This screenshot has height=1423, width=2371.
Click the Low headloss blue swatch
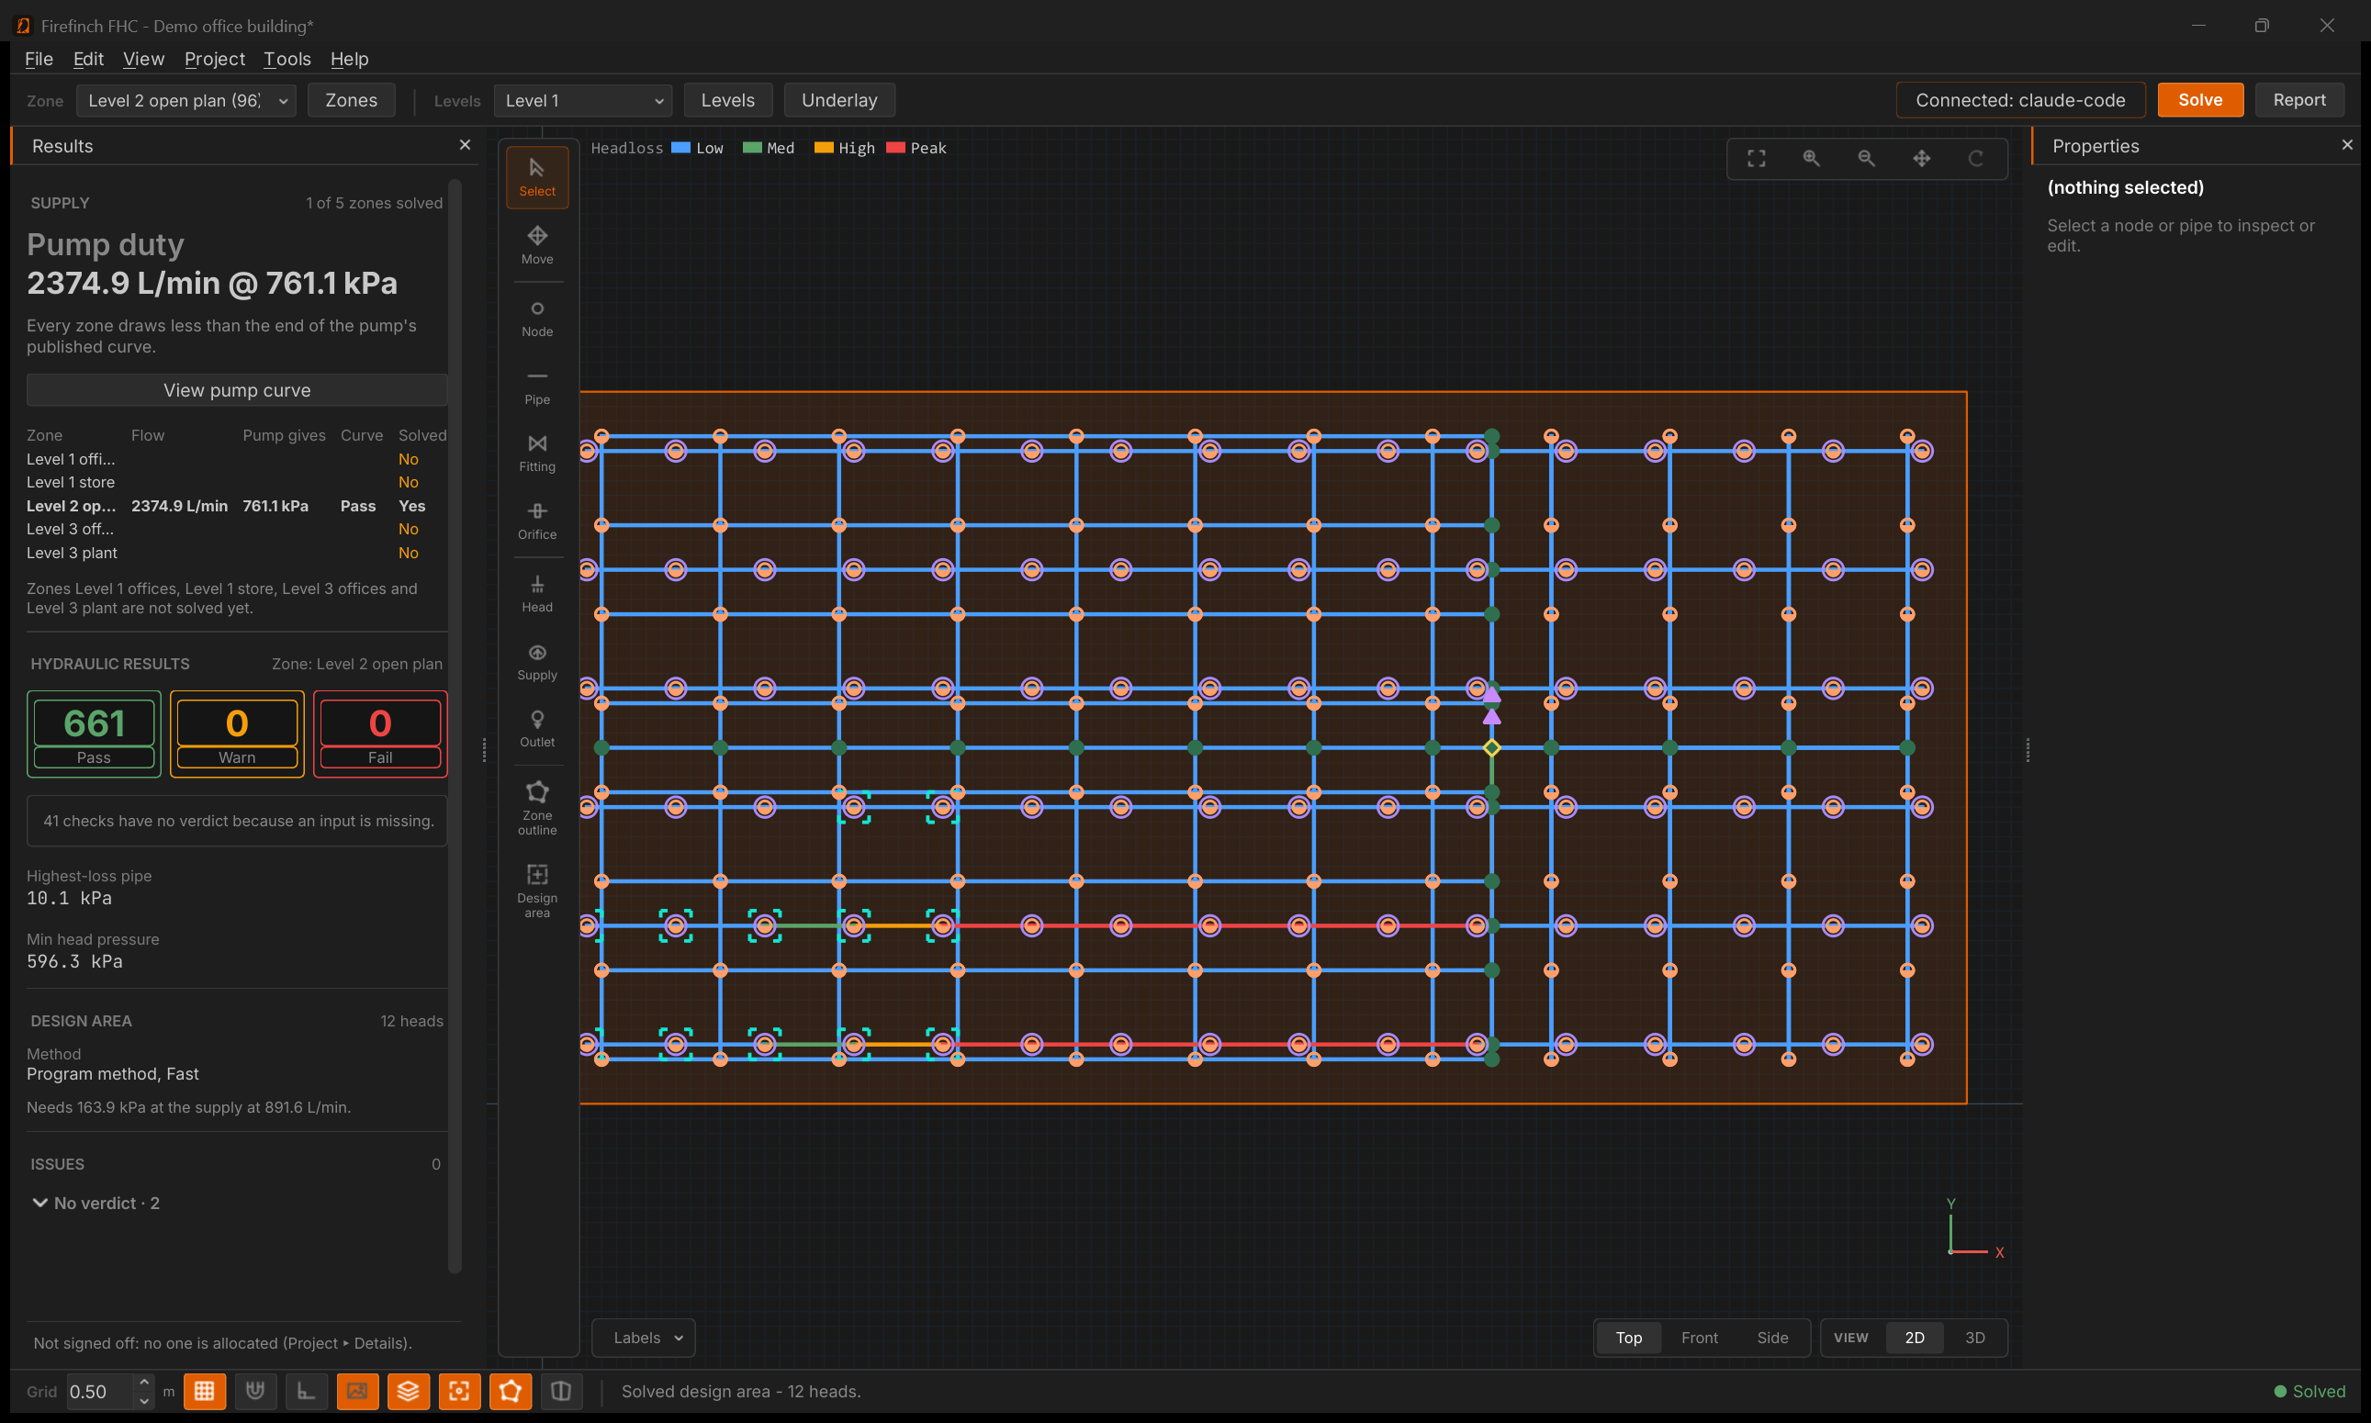point(681,148)
